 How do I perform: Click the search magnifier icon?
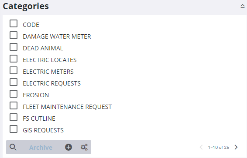[x=13, y=147]
